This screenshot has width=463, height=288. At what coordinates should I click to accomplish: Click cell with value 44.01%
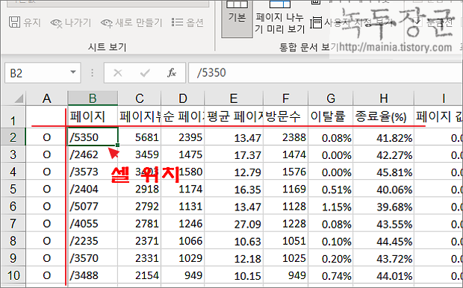384,275
